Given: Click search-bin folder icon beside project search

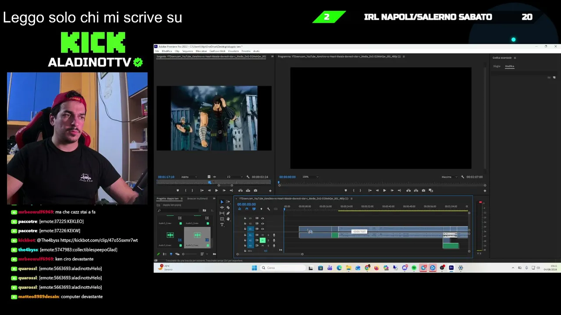Looking at the screenshot, I should [x=204, y=210].
